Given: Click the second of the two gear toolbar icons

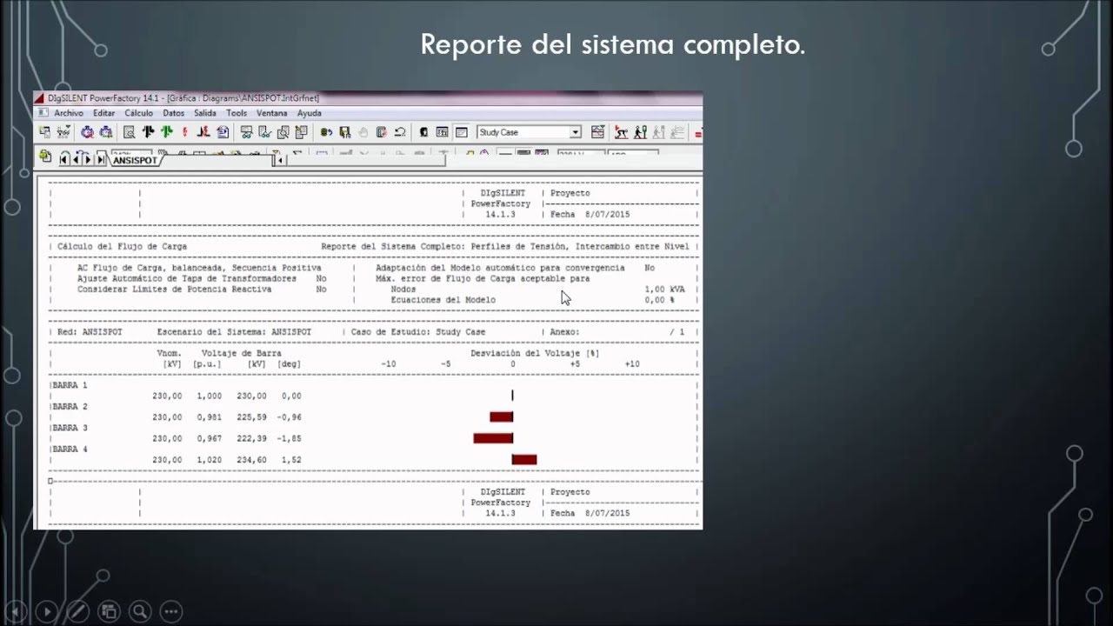Looking at the screenshot, I should coord(105,132).
